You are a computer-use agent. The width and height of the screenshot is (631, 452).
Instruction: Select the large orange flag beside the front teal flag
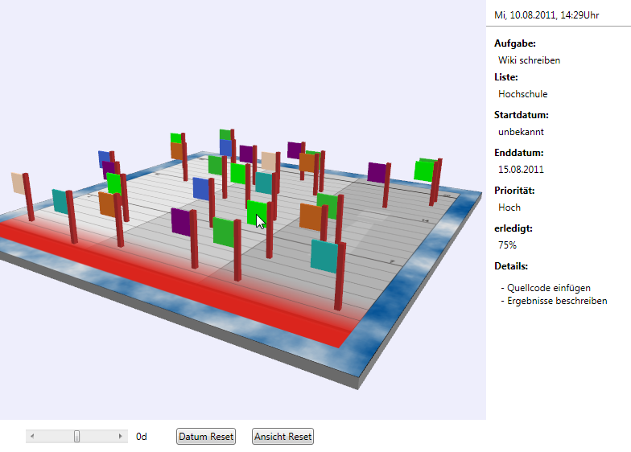(x=310, y=216)
